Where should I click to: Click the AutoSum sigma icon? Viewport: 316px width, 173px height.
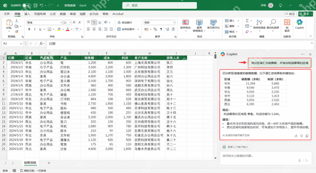(247, 21)
